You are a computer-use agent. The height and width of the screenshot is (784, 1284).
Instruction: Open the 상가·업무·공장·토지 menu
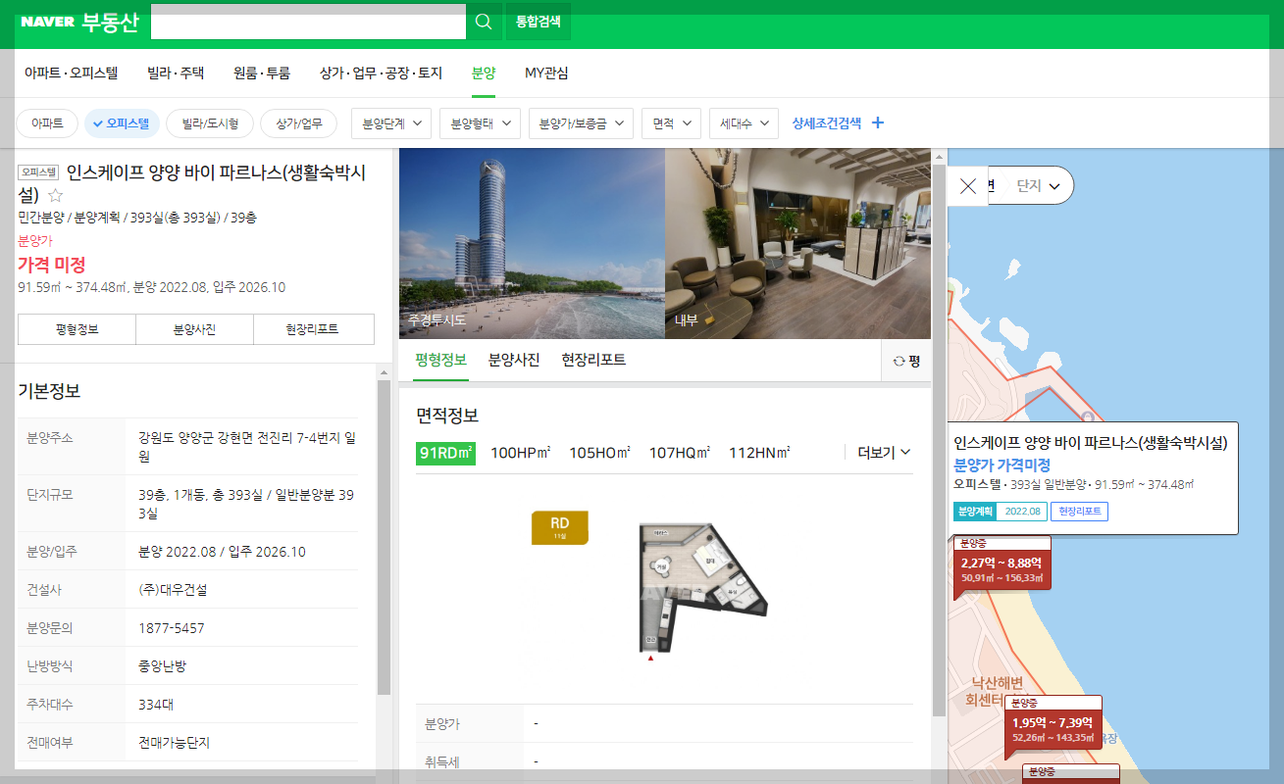[382, 73]
